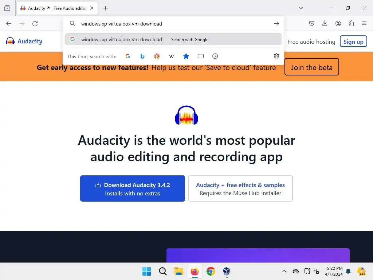Search this time with DuckDuckGo icon

[x=157, y=56]
